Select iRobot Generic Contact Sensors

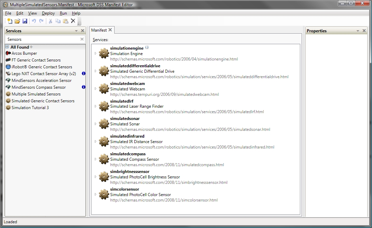pos(42,67)
